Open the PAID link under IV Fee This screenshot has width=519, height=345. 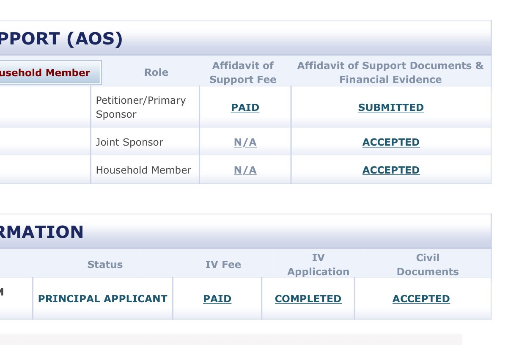pos(217,299)
